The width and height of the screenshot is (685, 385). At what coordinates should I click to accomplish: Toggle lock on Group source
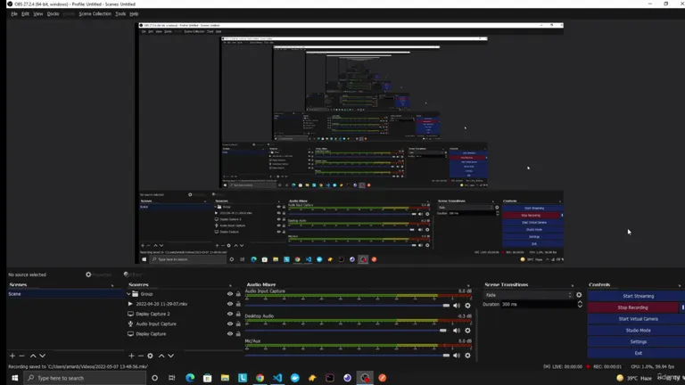coord(238,294)
